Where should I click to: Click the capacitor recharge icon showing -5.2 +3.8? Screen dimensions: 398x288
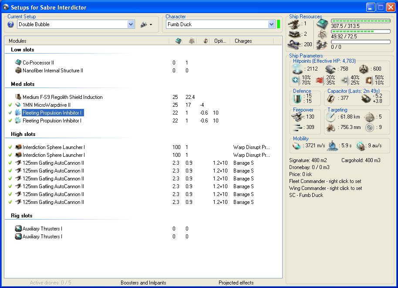[x=366, y=98]
